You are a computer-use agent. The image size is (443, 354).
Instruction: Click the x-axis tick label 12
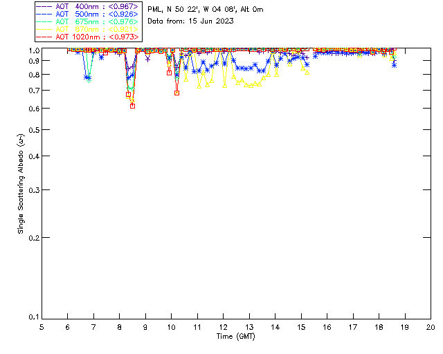point(223,327)
